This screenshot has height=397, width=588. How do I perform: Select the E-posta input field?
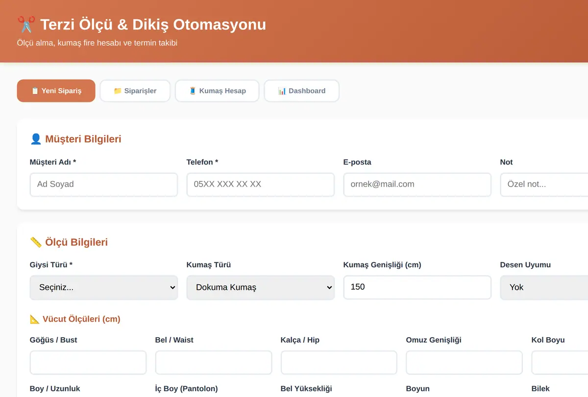point(417,185)
